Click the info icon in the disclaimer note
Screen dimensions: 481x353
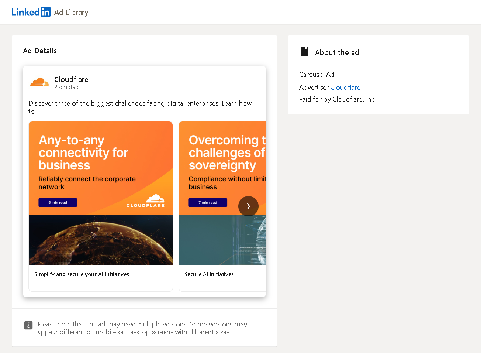point(28,325)
